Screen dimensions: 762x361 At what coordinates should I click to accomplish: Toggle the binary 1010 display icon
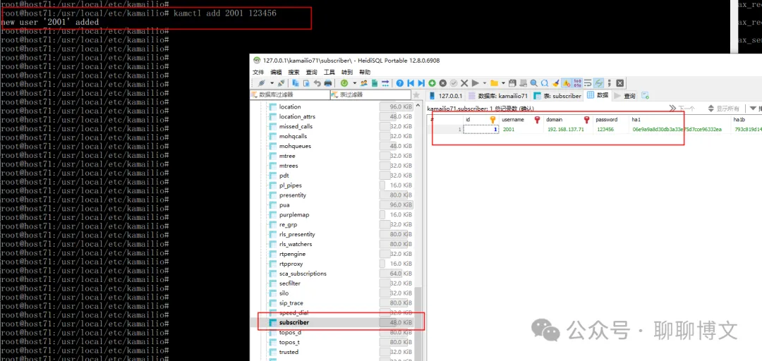[x=577, y=83]
